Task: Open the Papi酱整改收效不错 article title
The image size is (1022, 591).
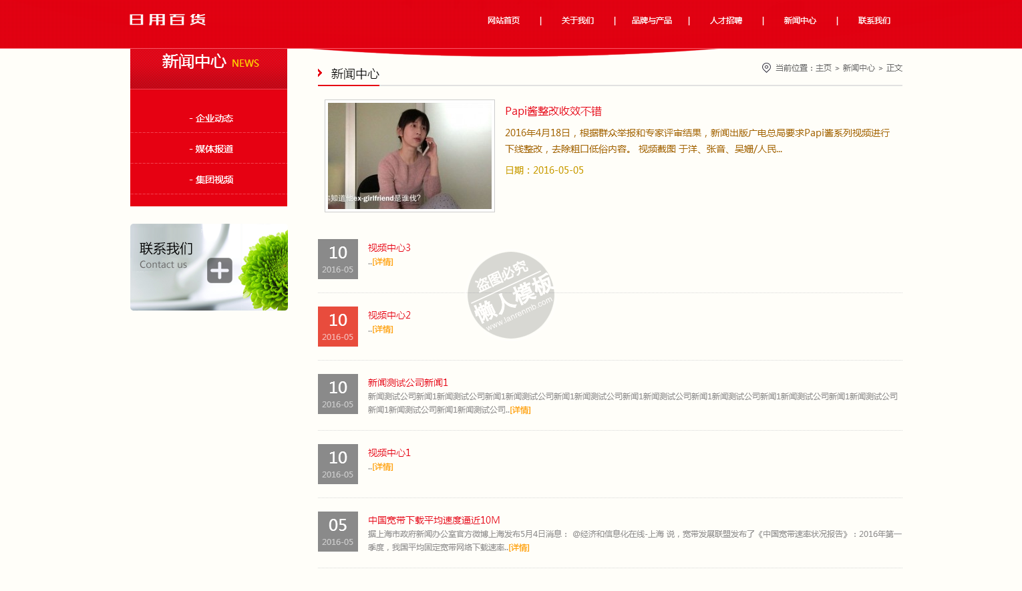Action: [553, 111]
